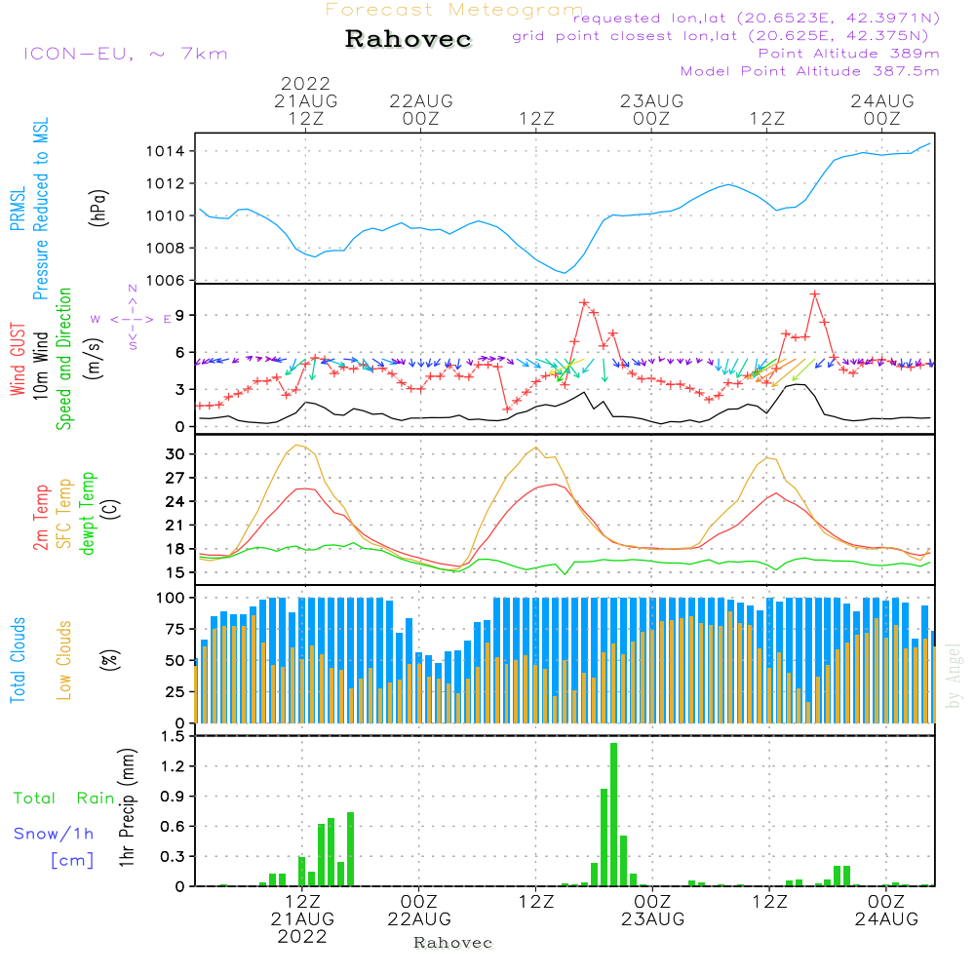
Task: Click the 'SFC Temp' orange label
Action: [x=64, y=514]
